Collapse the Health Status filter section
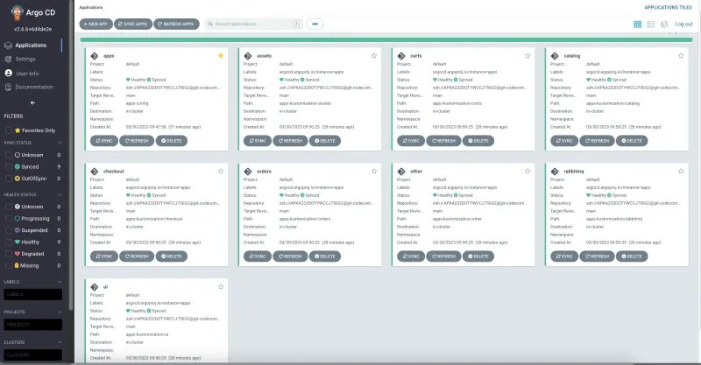 tap(60, 194)
